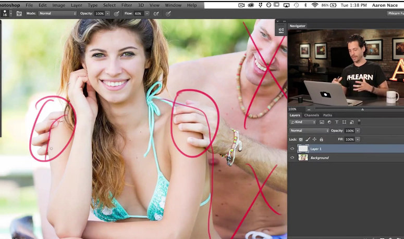404x239 pixels.
Task: Toggle lock all for layer
Action: 321,139
